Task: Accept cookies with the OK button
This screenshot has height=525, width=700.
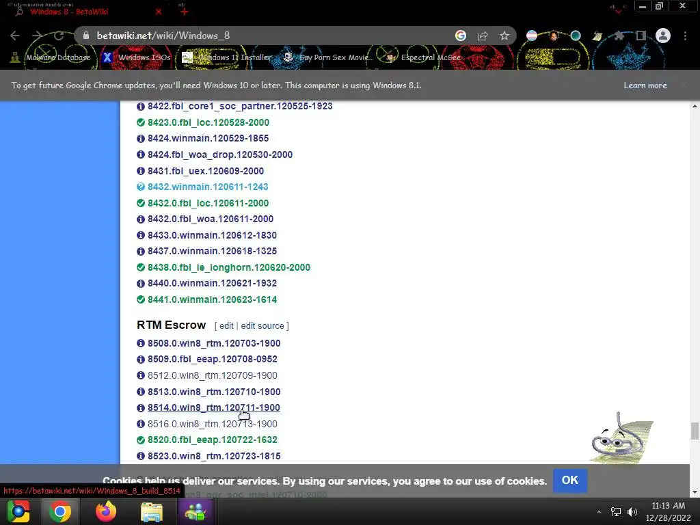Action: (569, 481)
